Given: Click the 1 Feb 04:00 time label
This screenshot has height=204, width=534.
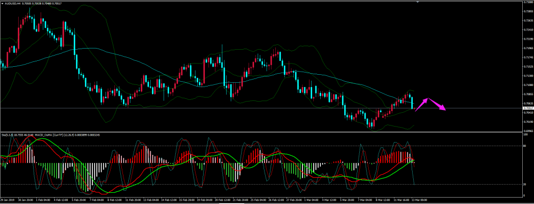Looking at the screenshot, I should point(44,200).
